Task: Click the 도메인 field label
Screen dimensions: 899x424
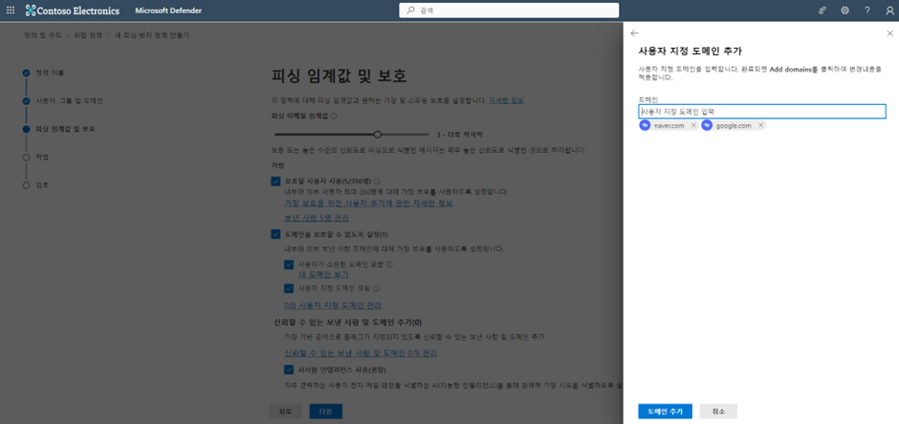Action: click(x=647, y=99)
